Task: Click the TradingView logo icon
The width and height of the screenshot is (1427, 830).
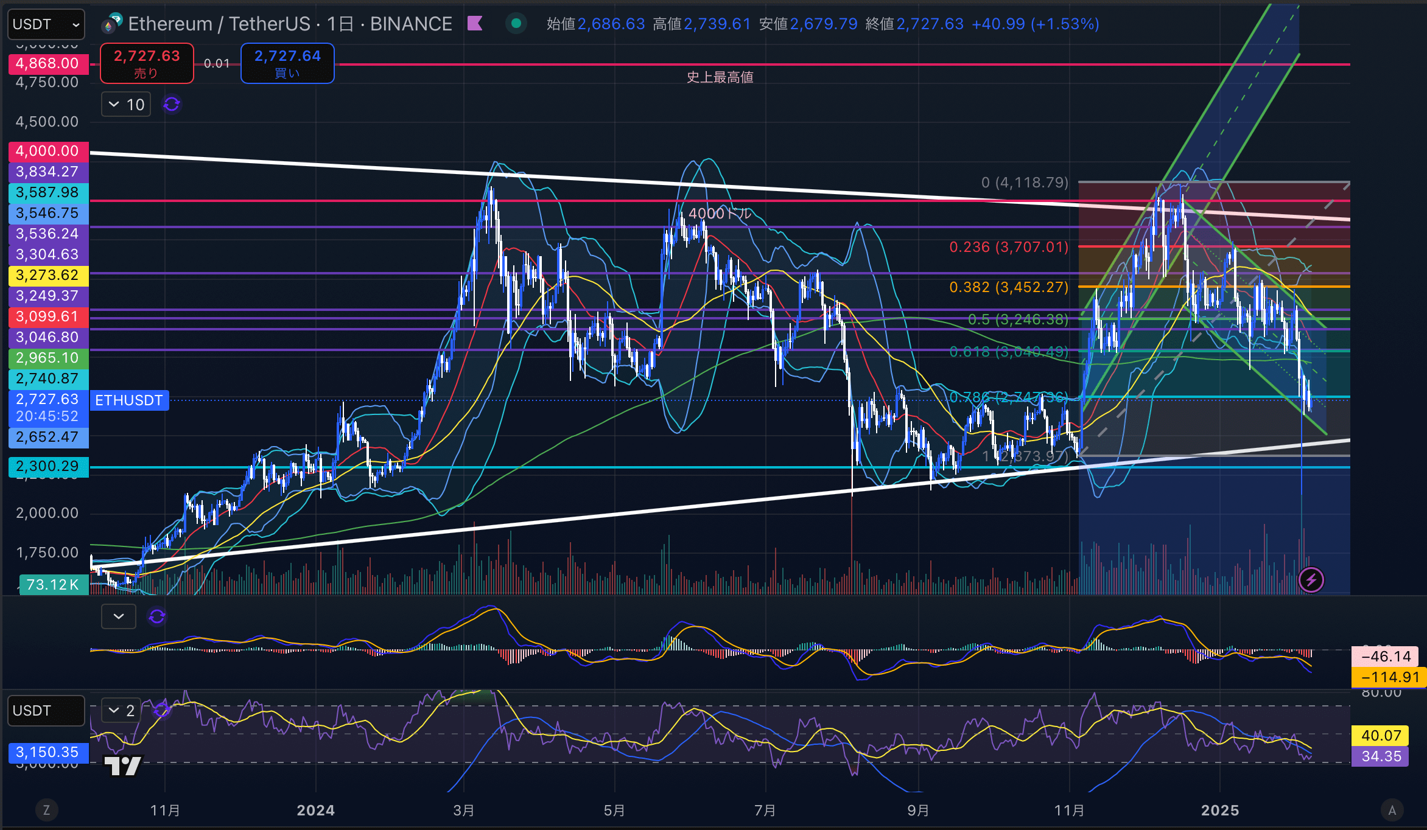Action: pos(123,765)
